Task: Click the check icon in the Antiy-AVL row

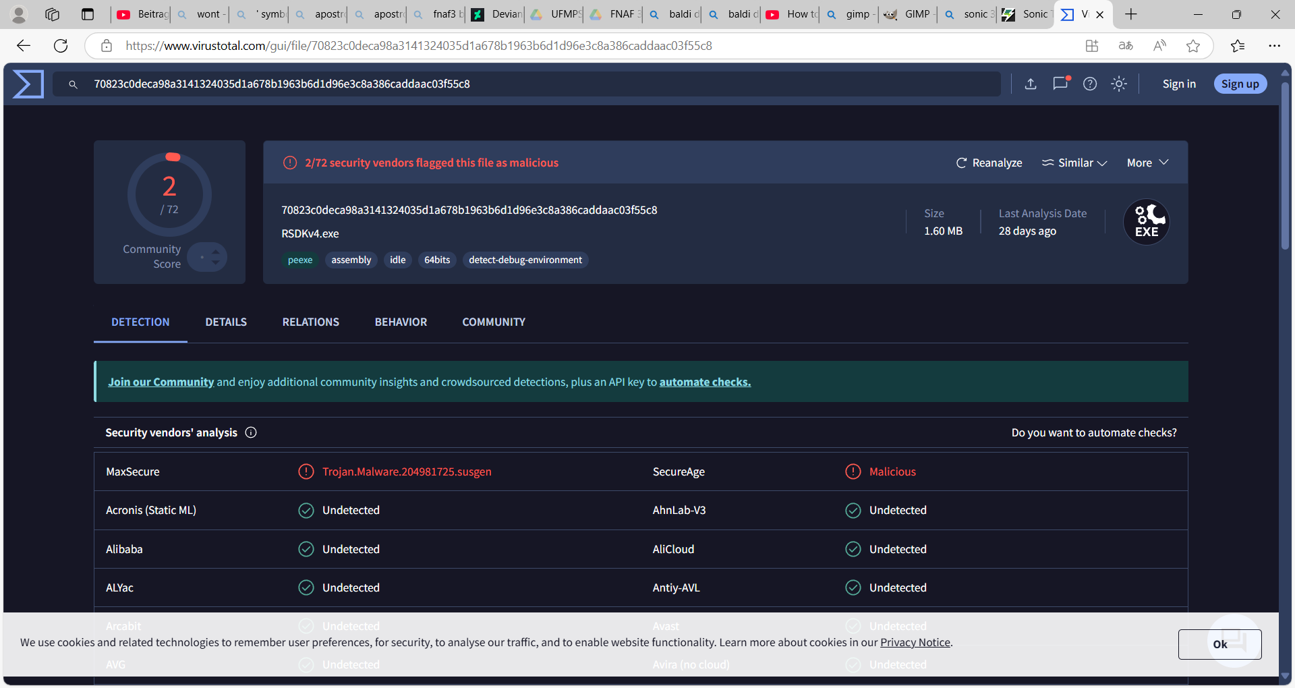Action: [x=853, y=587]
